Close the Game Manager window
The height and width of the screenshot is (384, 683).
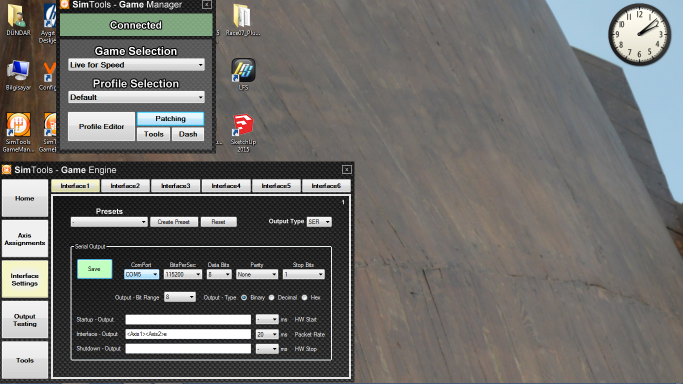pos(207,4)
